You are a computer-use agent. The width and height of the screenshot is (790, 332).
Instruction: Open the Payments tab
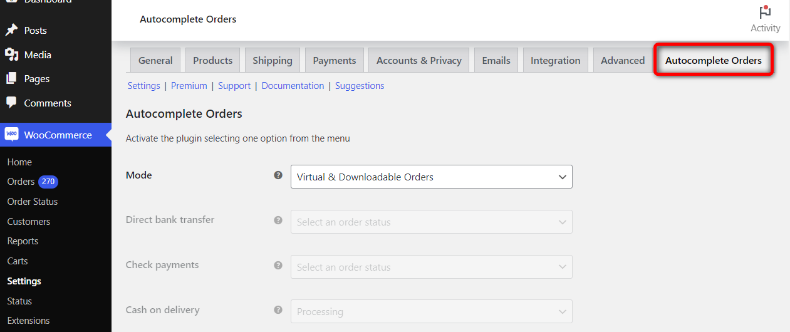tap(335, 60)
